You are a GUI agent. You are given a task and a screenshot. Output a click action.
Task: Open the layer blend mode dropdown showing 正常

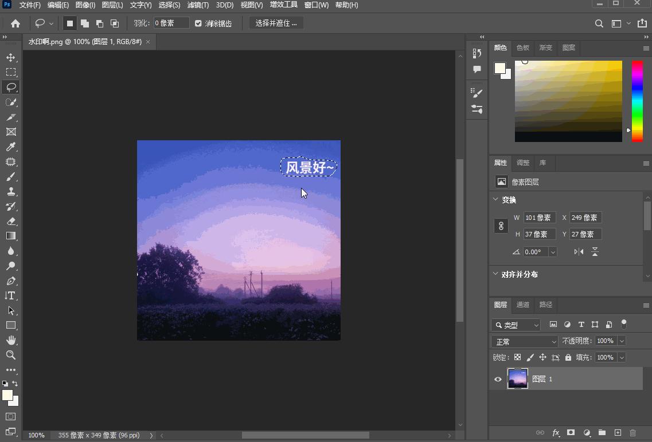[524, 340]
